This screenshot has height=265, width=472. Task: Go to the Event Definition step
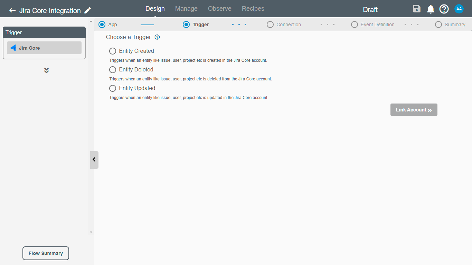coord(372,24)
